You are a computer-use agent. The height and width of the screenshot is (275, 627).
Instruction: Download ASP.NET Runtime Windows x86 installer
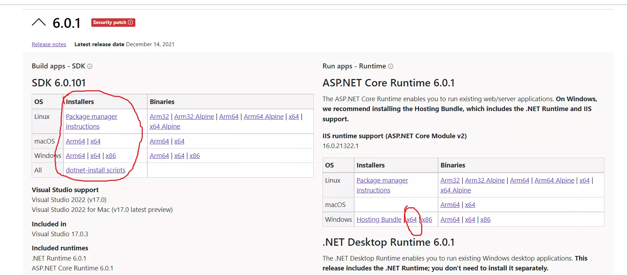point(427,219)
